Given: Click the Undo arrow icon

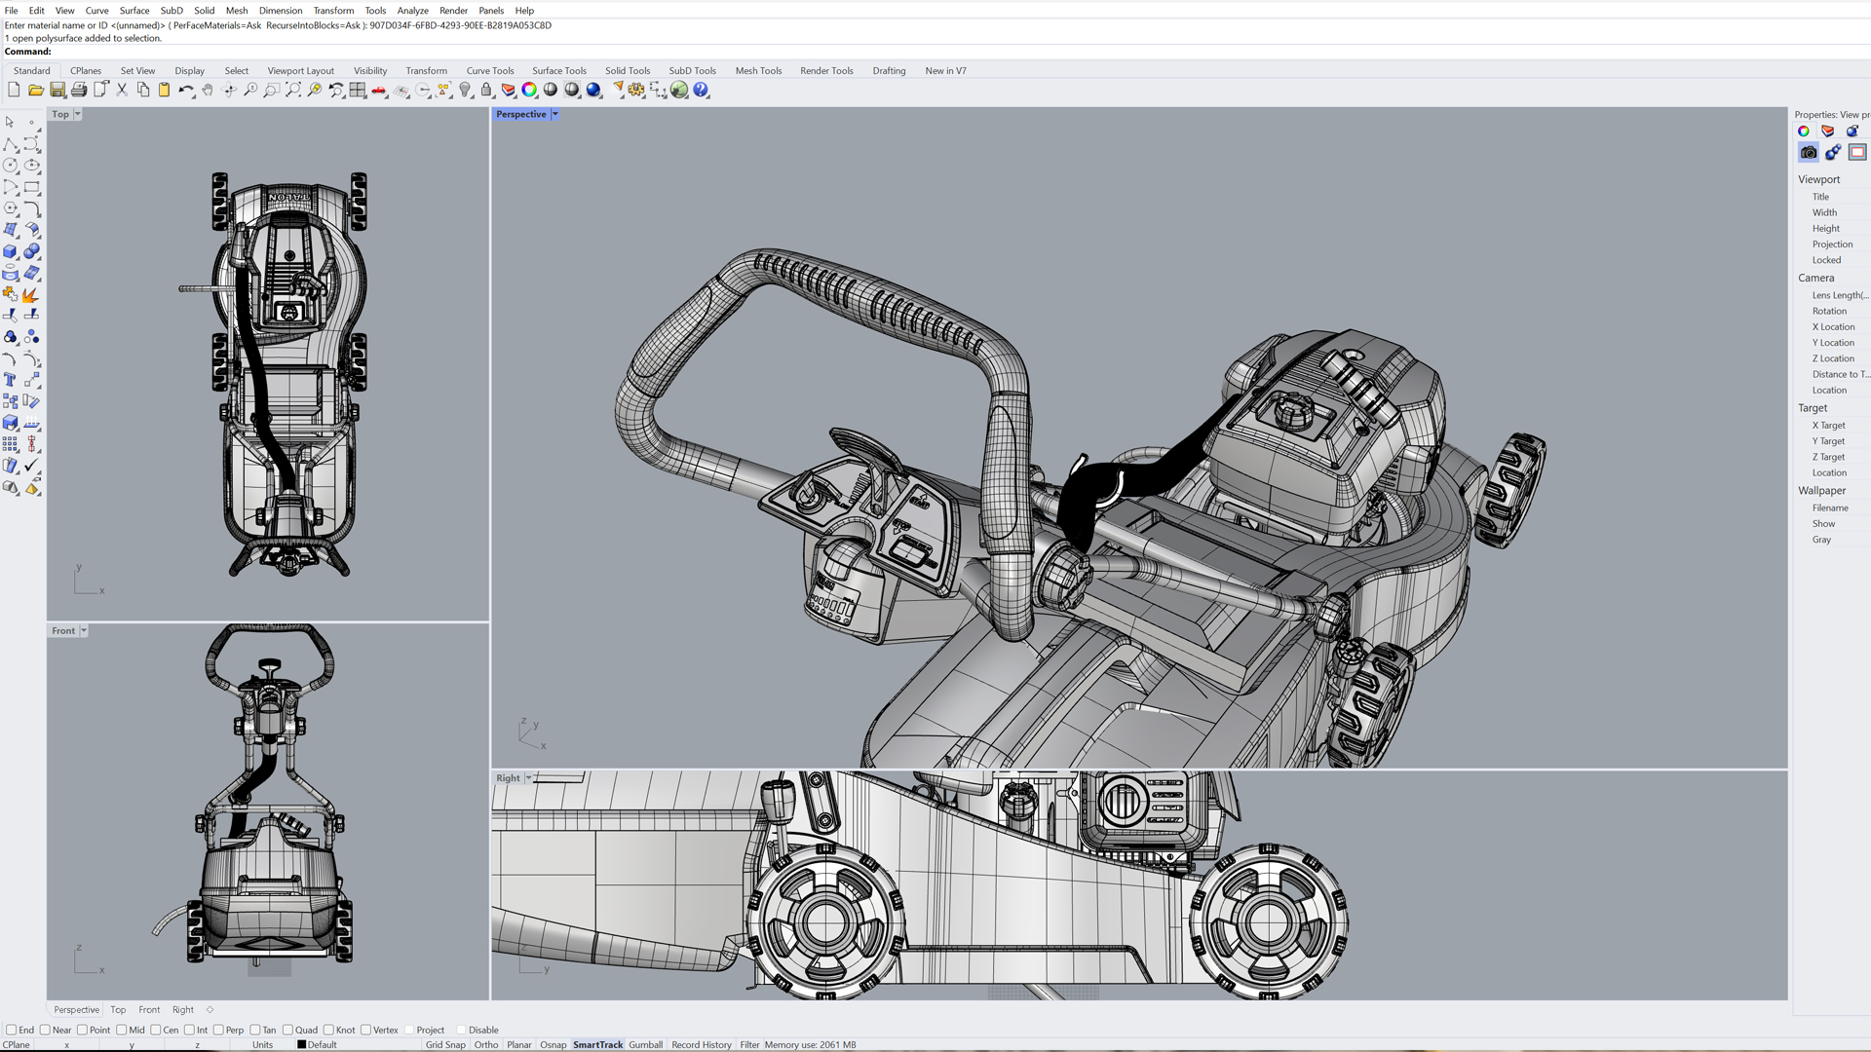Looking at the screenshot, I should pos(184,90).
